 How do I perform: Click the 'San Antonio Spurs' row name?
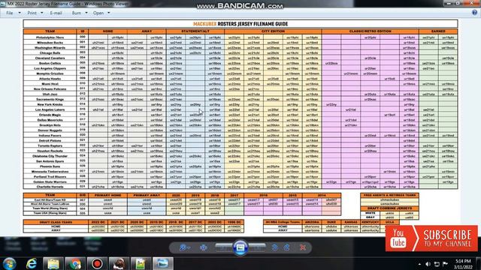[50, 161]
